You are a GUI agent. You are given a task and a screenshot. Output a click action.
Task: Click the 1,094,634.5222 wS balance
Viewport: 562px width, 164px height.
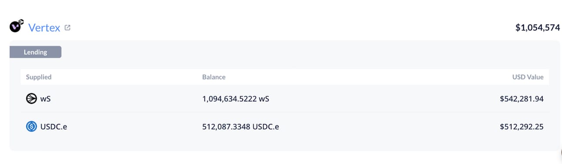click(236, 99)
